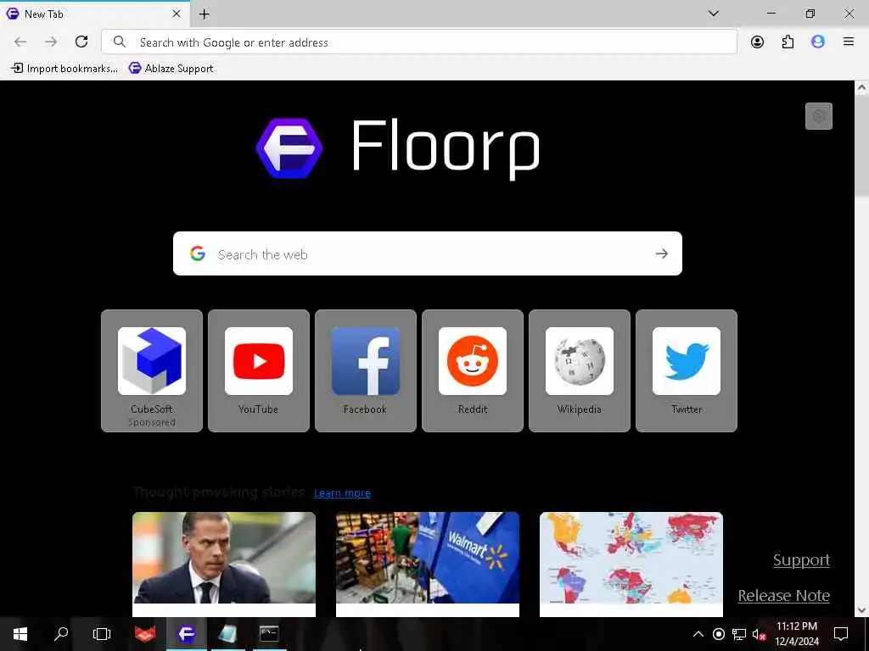Image resolution: width=869 pixels, height=651 pixels.
Task: Open the list all tabs chevron
Action: (713, 14)
